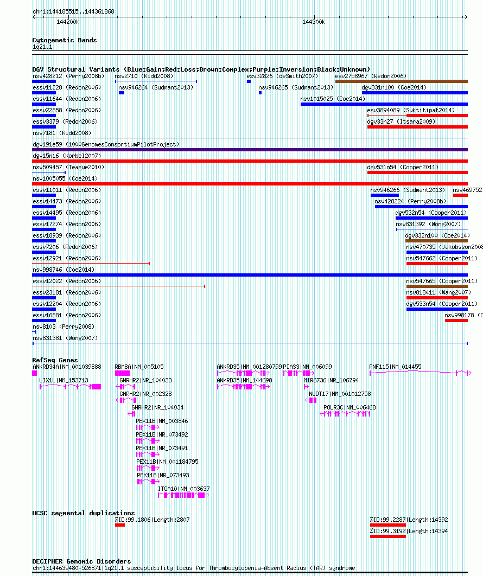Click the nsv7181 (Kidd2008) label
The image size is (483, 576).
pyautogui.click(x=62, y=133)
